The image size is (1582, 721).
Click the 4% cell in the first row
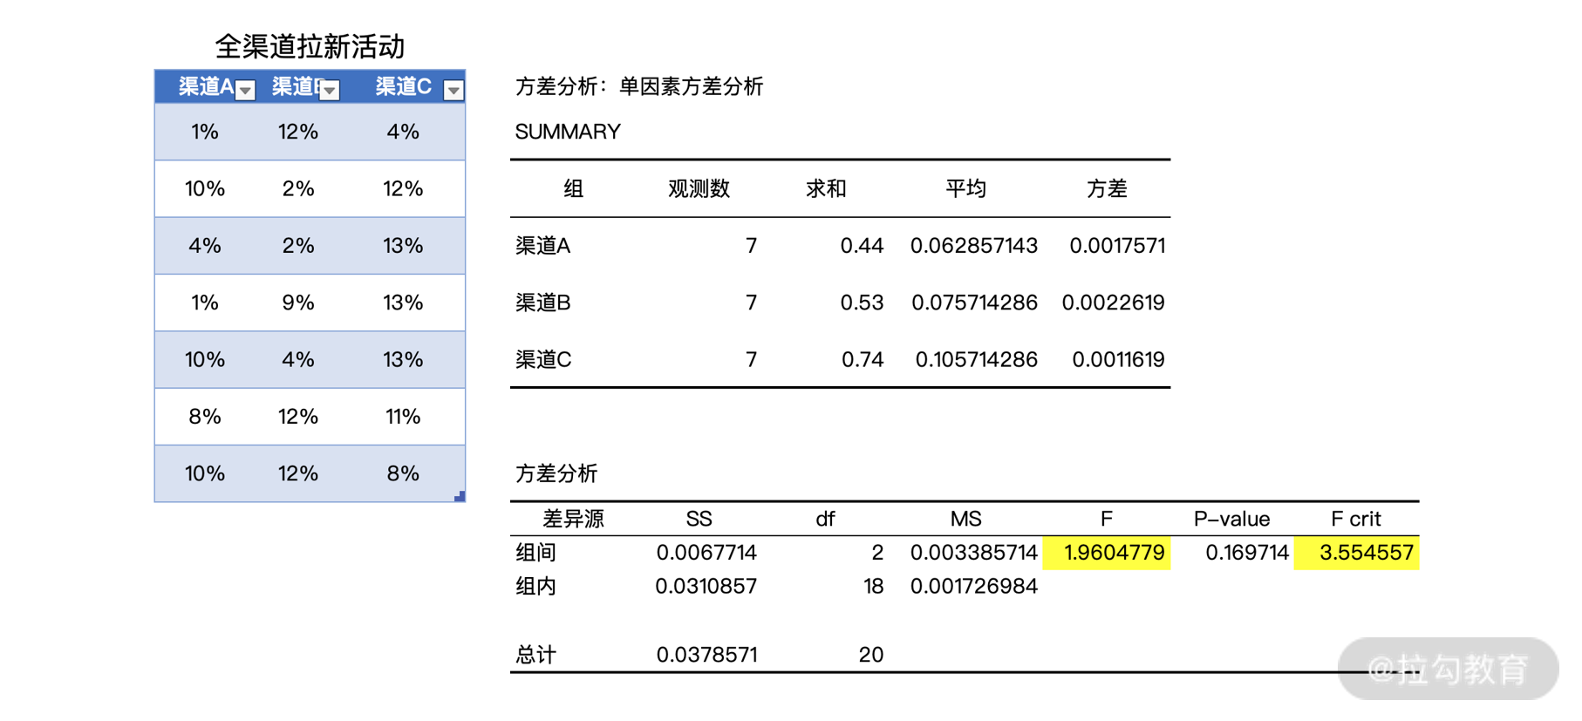[x=403, y=132]
